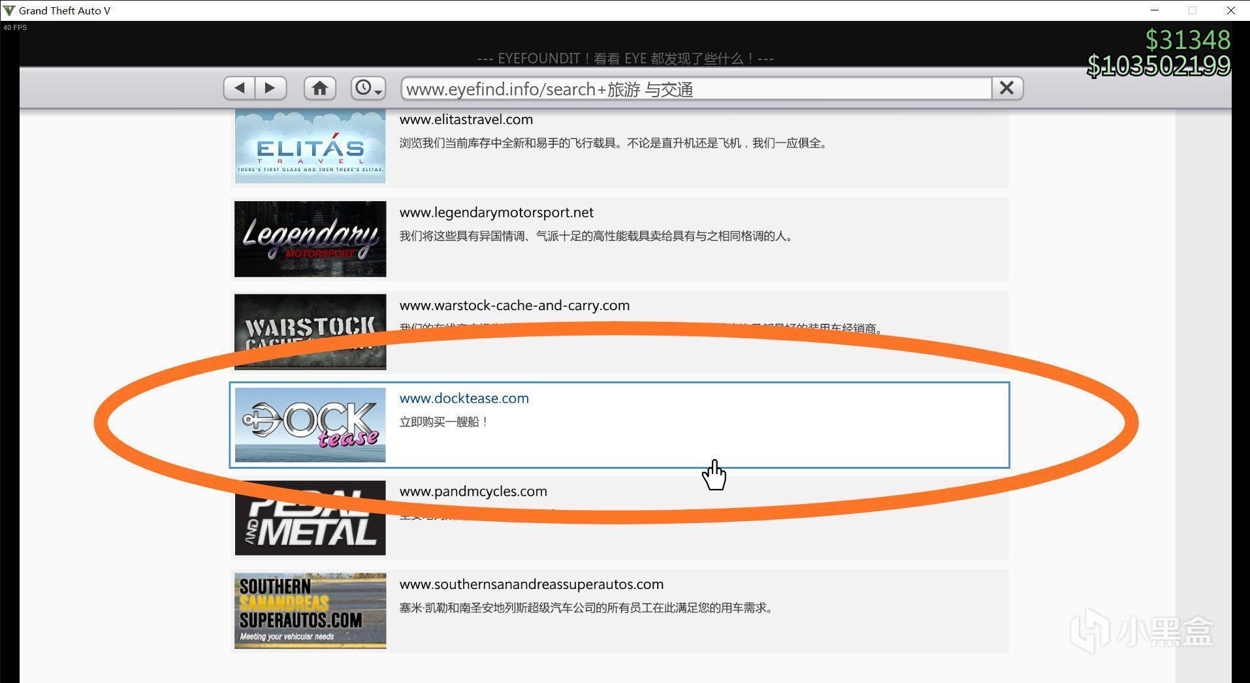
Task: Open the Legendary Motorsport logo thumbnail
Action: pyautogui.click(x=310, y=239)
